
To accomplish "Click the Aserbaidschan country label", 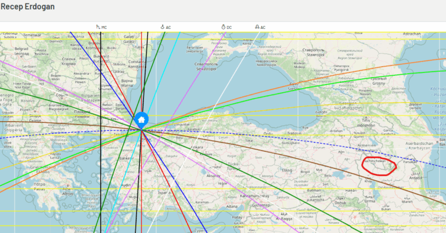I will pos(419,144).
